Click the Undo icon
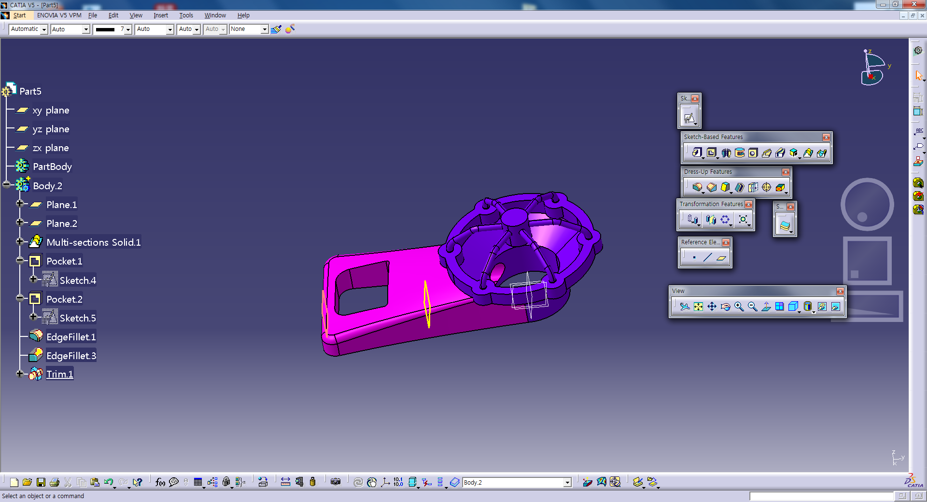Viewport: 927px width, 502px height. [108, 482]
